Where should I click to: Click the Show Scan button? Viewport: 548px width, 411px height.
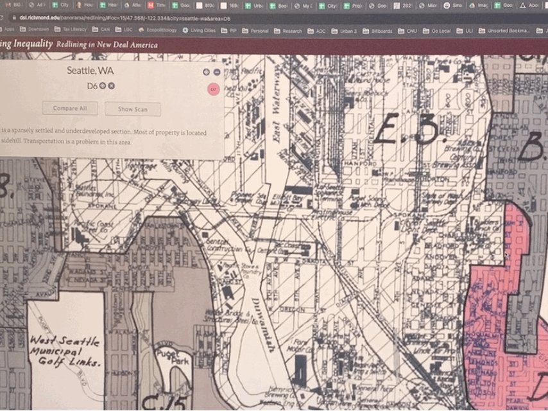pyautogui.click(x=133, y=109)
